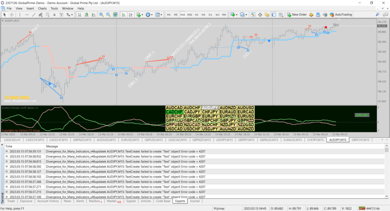Open search with the blue magnifier
390x211 pixels.
[377, 15]
